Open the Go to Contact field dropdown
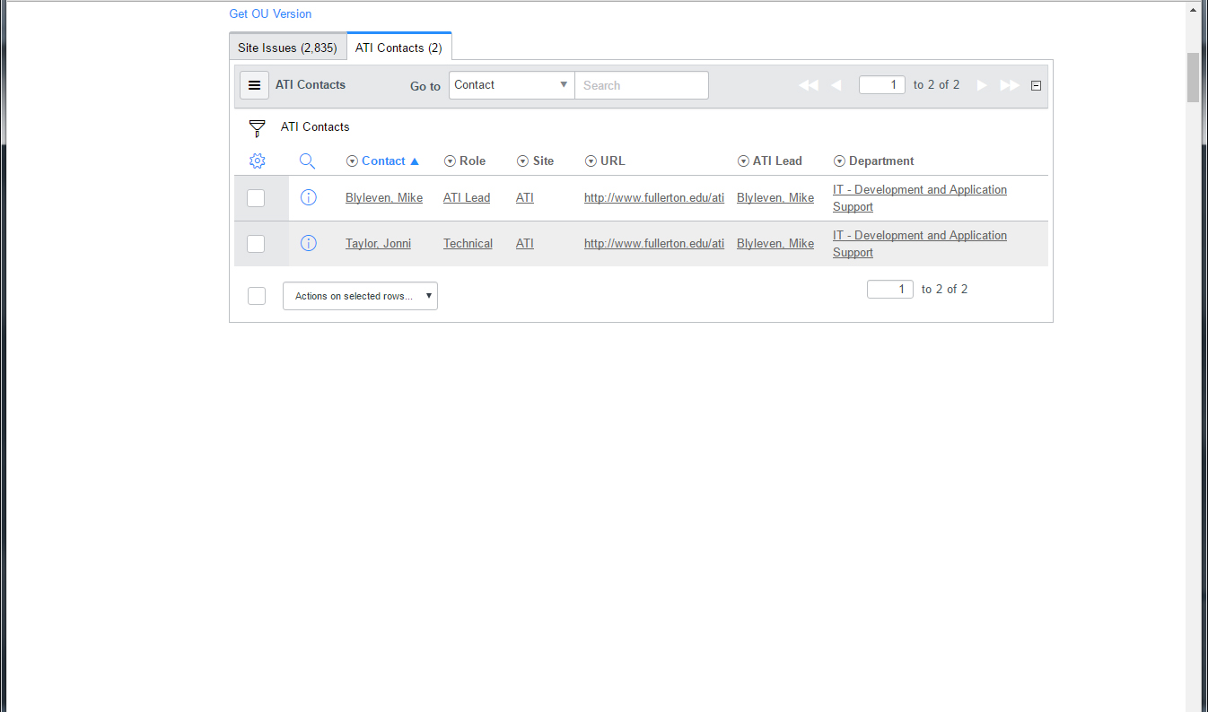 [512, 85]
